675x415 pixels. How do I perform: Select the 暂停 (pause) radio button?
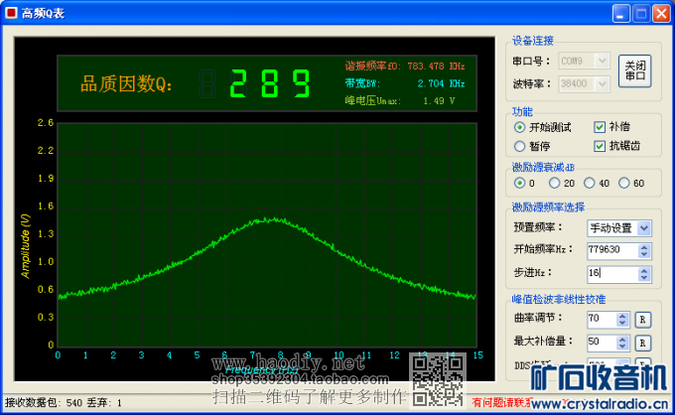(x=520, y=146)
